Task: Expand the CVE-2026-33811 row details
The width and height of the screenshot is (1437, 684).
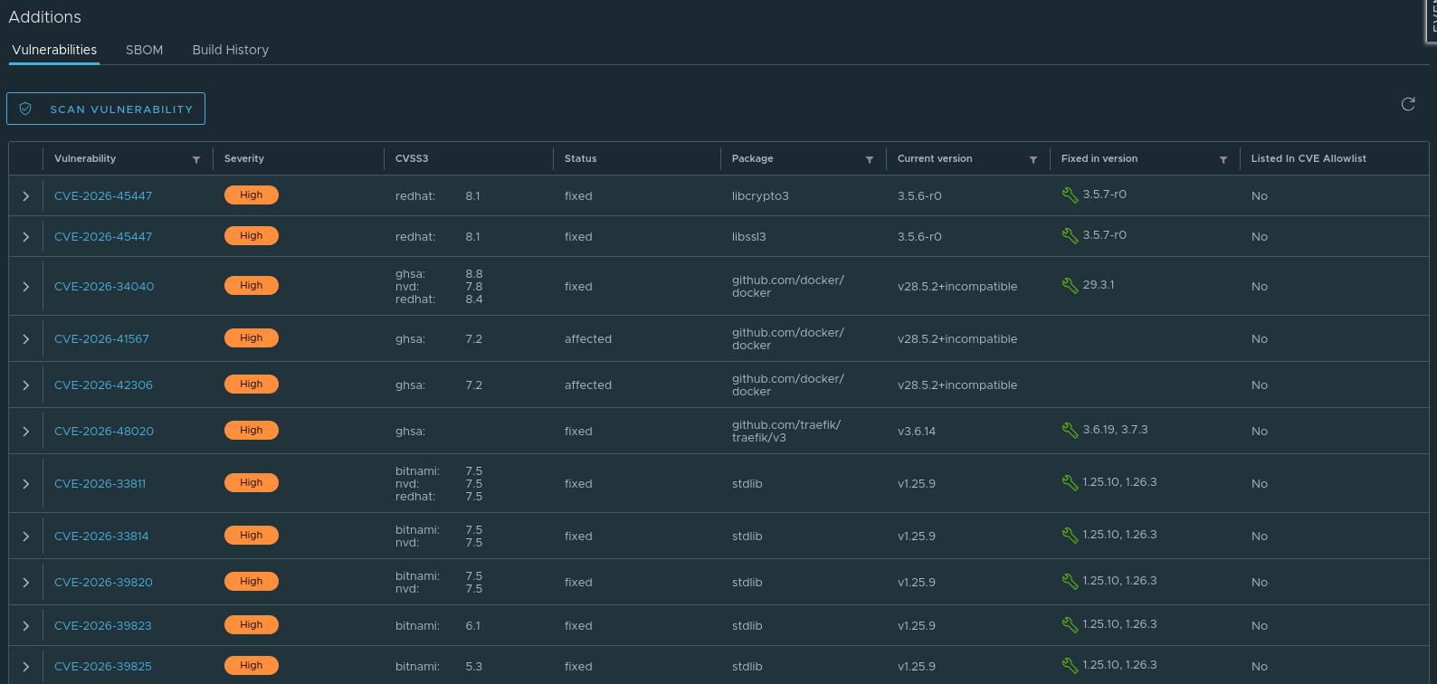Action: click(x=26, y=483)
